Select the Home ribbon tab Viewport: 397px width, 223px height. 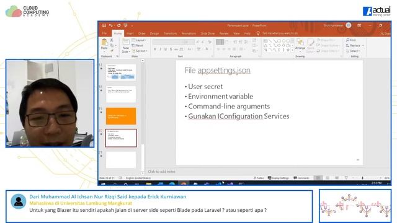118,33
